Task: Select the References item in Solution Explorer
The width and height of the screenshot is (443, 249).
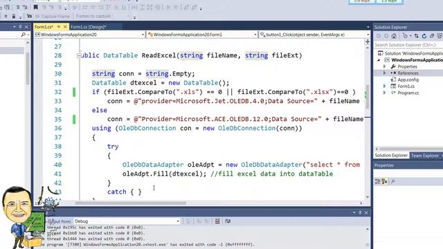Action: point(408,73)
